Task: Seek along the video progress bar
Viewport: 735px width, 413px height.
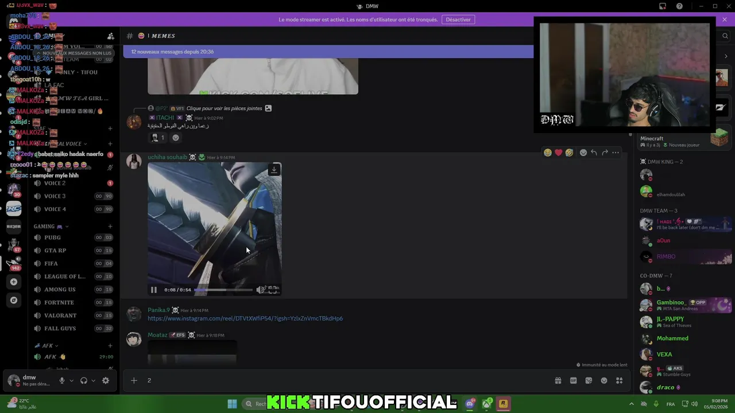Action: 223,290
